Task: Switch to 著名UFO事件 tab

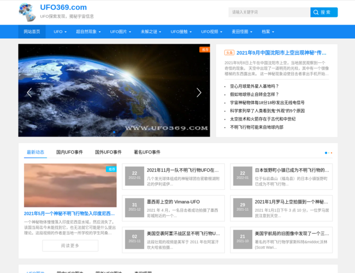Action: pos(147,152)
